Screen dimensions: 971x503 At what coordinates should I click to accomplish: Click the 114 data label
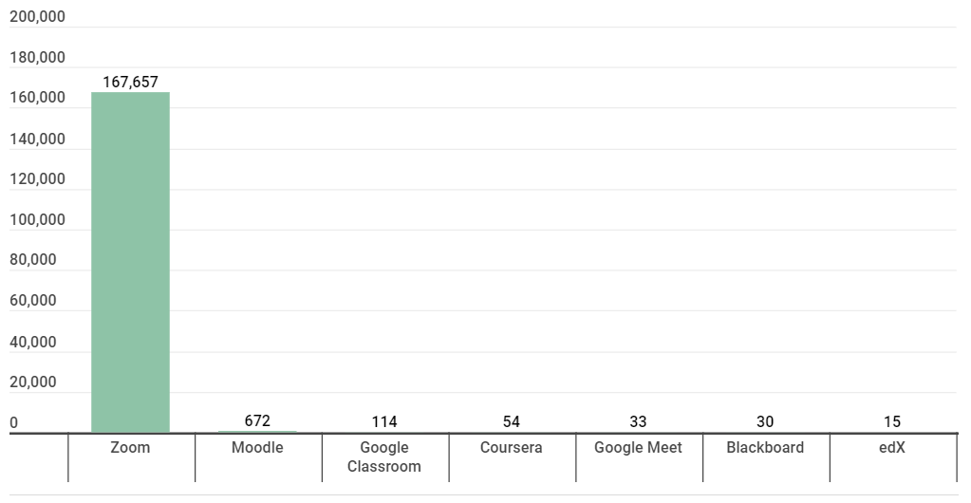pos(384,421)
